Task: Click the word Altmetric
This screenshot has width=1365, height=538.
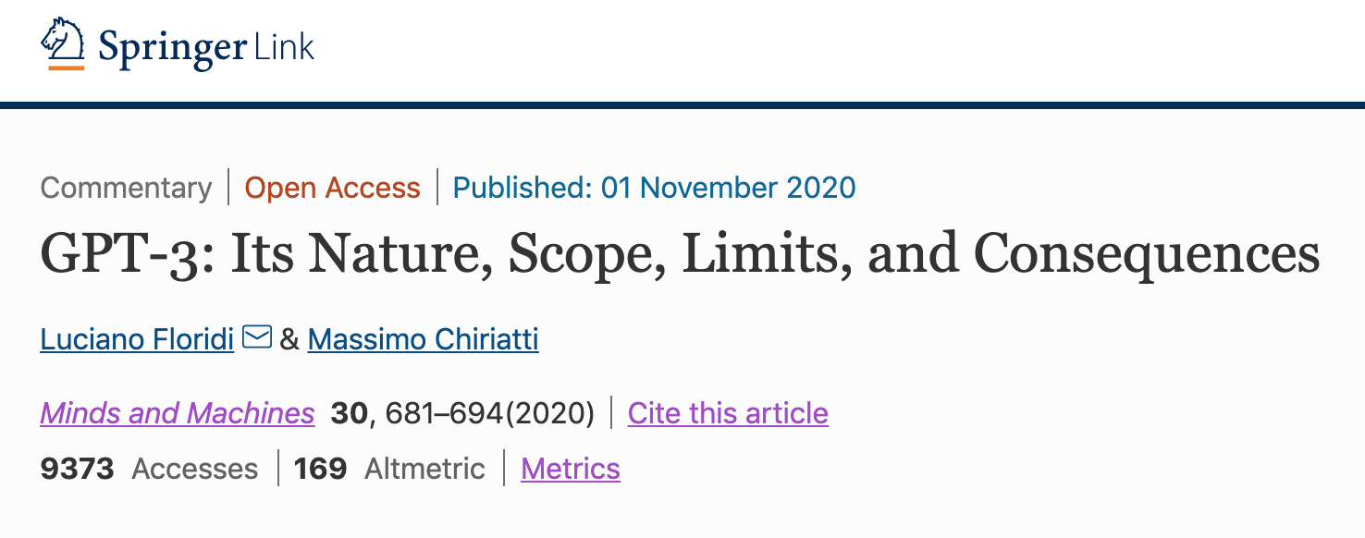Action: (x=424, y=469)
